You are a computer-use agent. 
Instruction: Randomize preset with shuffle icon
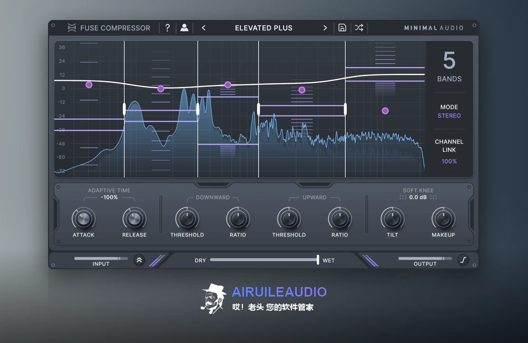pos(359,27)
